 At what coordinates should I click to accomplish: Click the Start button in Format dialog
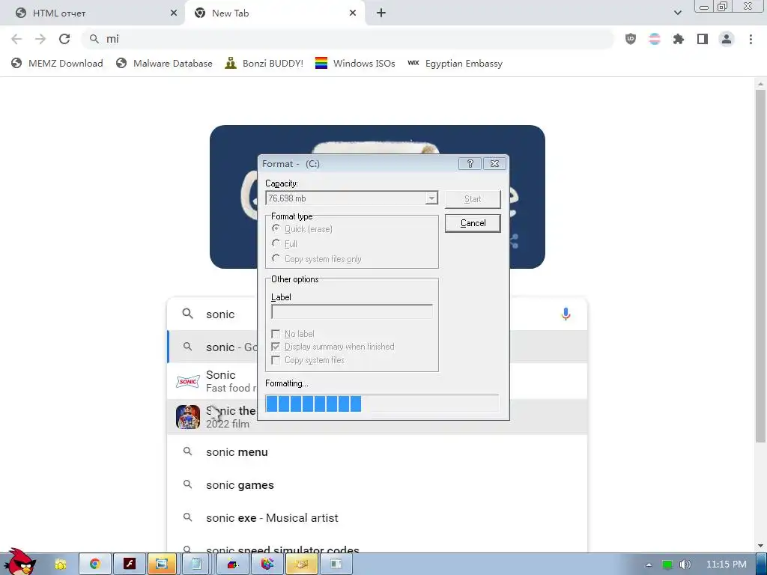click(473, 199)
